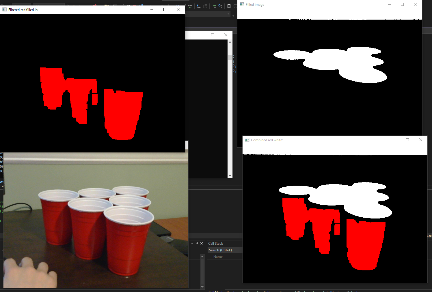Expand the navigation bar combo box

(x=228, y=14)
